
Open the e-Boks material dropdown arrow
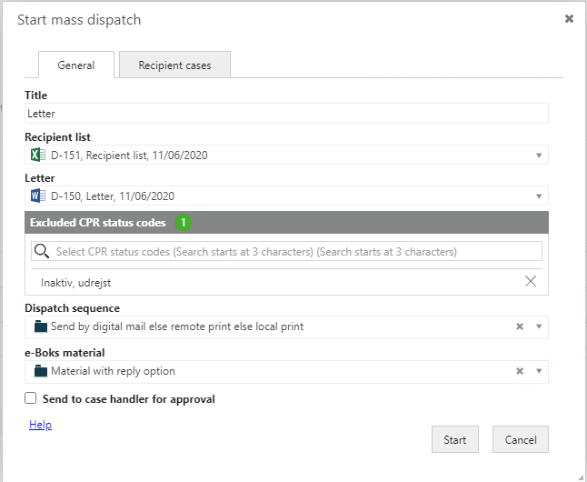pos(539,371)
